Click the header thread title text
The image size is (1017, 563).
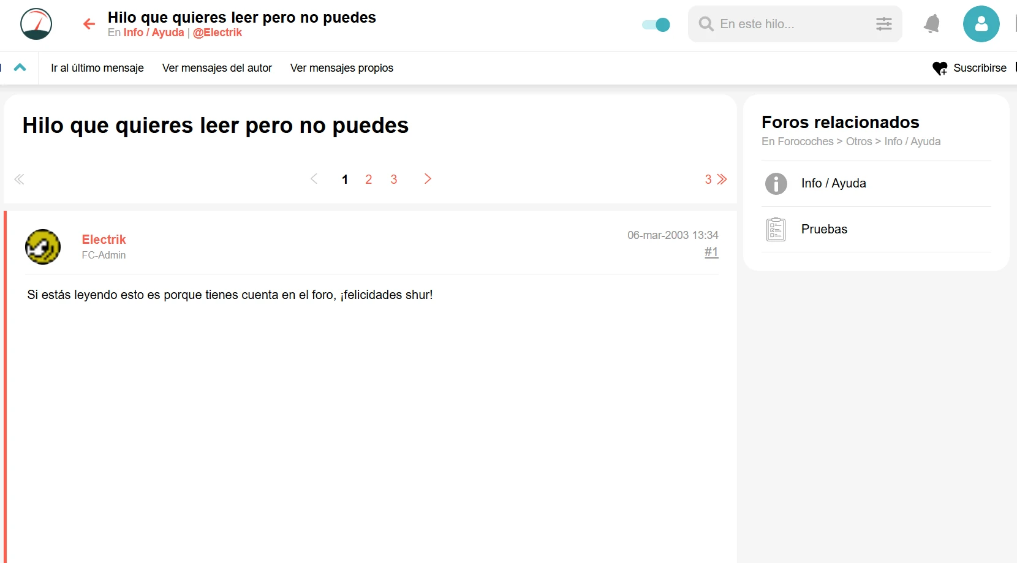[x=242, y=17]
